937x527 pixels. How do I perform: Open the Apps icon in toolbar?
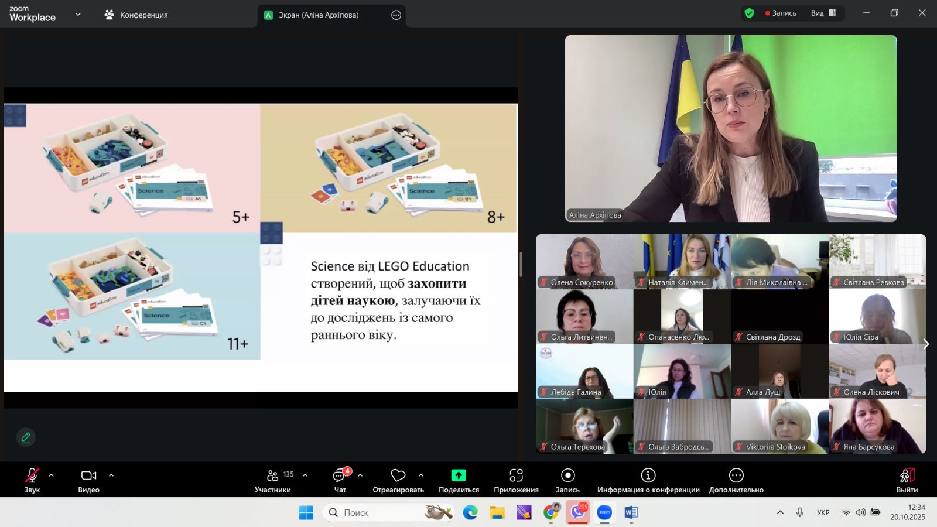coord(516,475)
